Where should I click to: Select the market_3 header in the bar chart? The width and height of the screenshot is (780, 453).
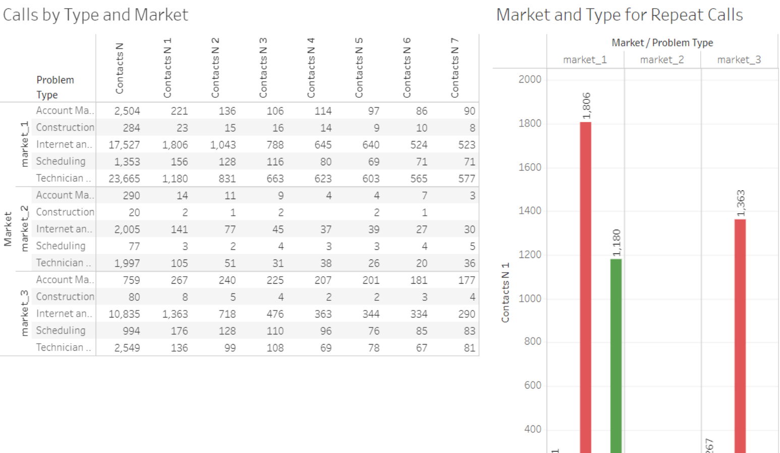coord(739,60)
